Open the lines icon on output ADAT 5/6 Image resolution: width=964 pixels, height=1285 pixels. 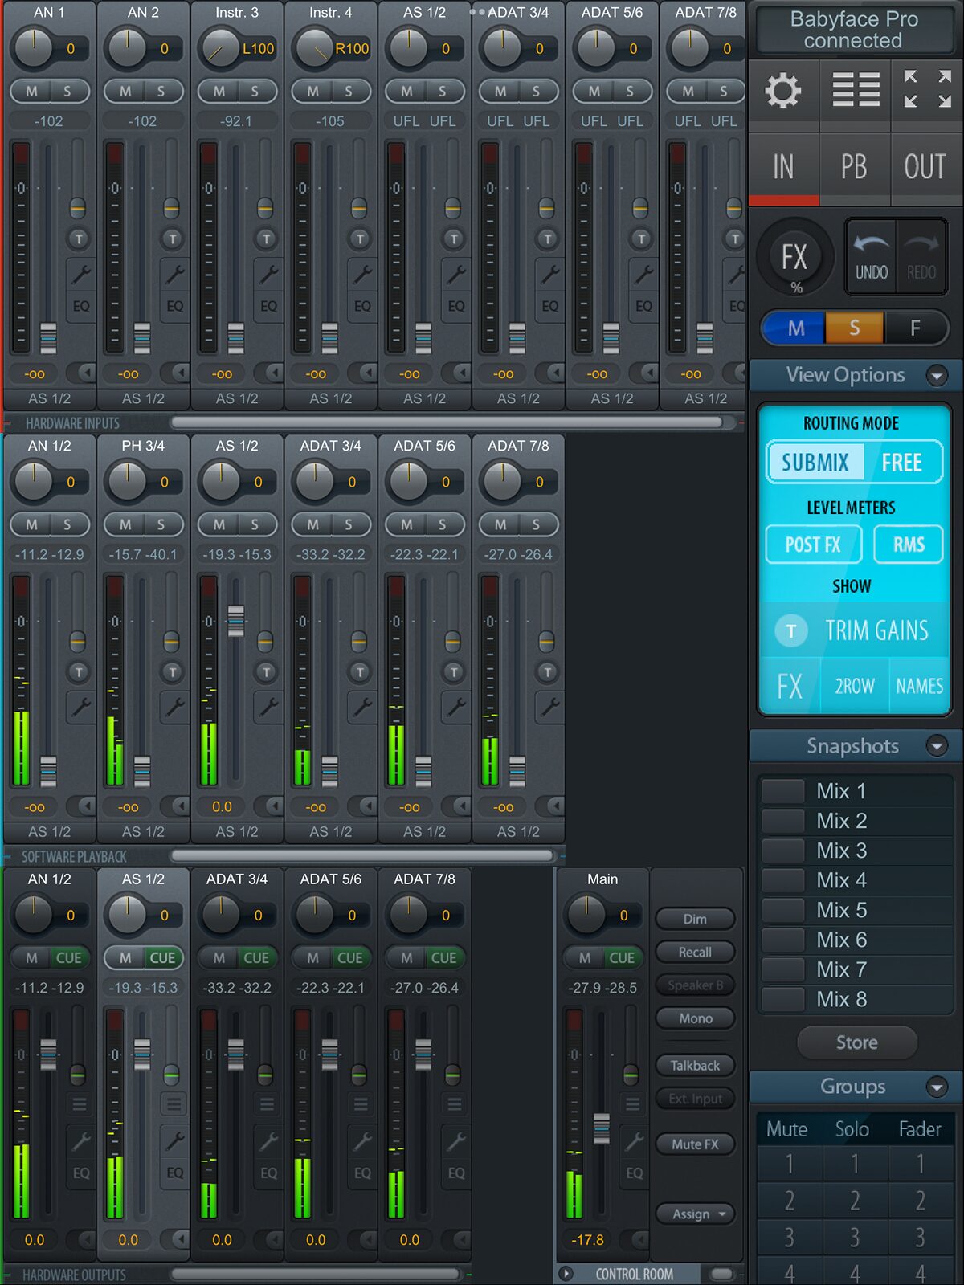(x=361, y=1105)
